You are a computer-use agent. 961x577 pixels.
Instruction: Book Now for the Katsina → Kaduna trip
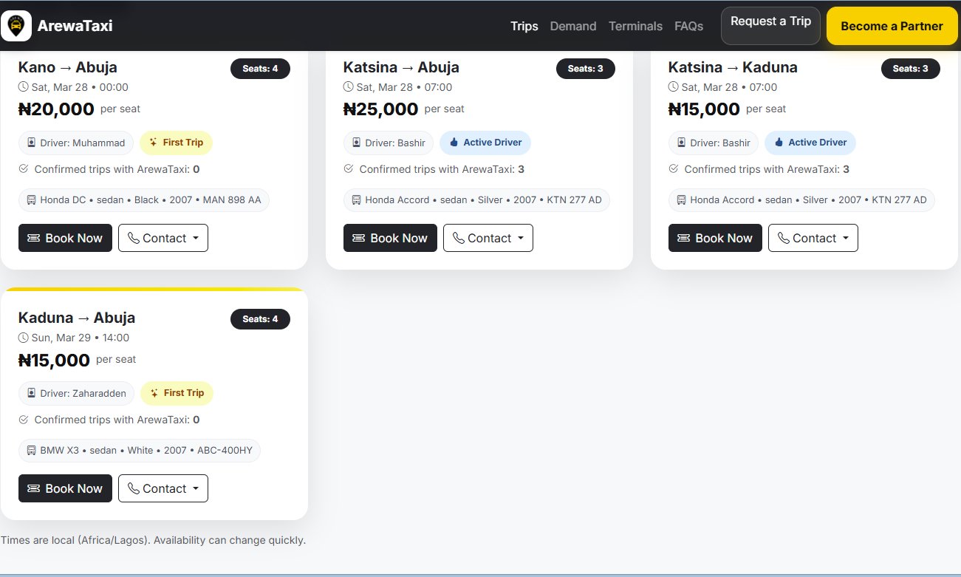pos(715,238)
